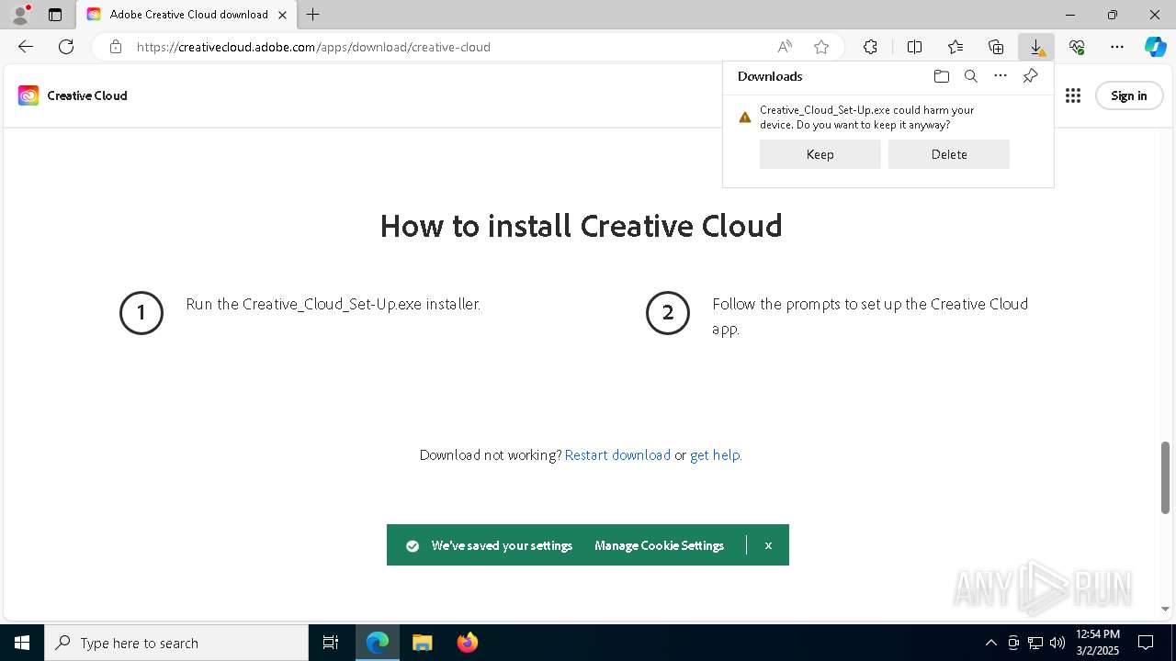Dismiss the saved settings banner

pyautogui.click(x=768, y=545)
